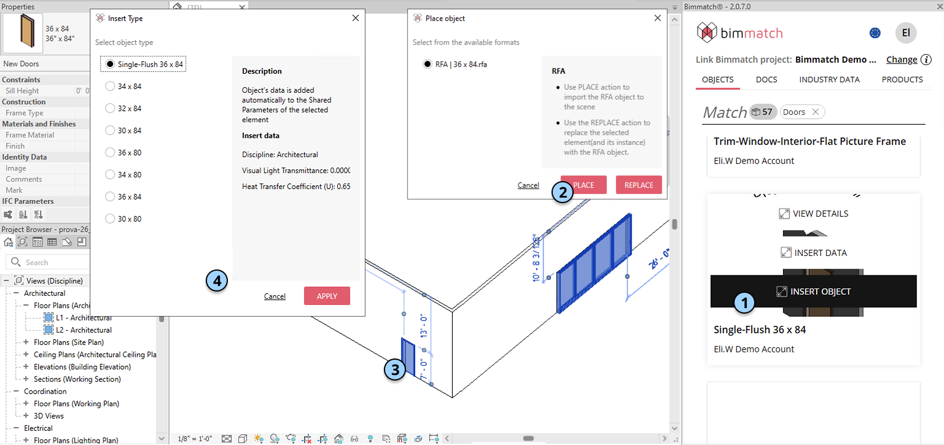This screenshot has height=445, width=944.
Task: Show or hide crop region icon
Action: (322, 439)
